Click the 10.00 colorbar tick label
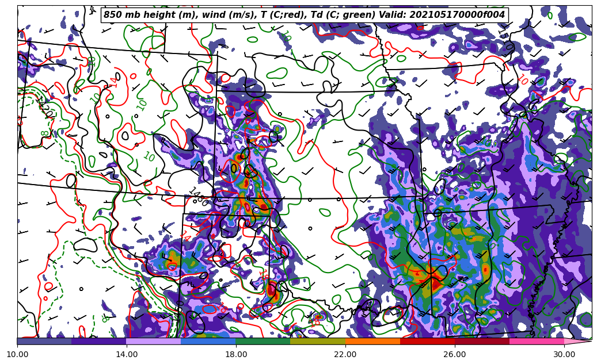 (x=17, y=355)
